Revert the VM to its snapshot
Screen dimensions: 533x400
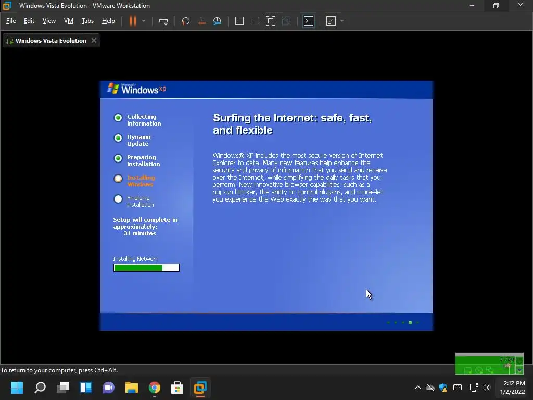pos(201,21)
